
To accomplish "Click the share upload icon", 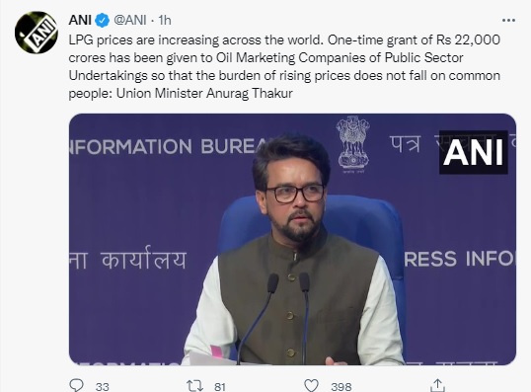I will tap(437, 385).
